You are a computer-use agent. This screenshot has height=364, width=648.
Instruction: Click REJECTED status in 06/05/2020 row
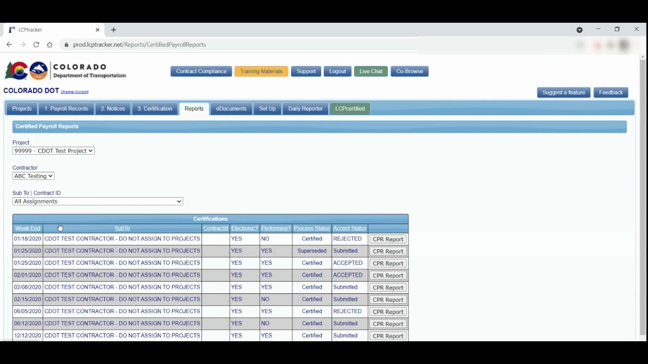click(x=347, y=311)
